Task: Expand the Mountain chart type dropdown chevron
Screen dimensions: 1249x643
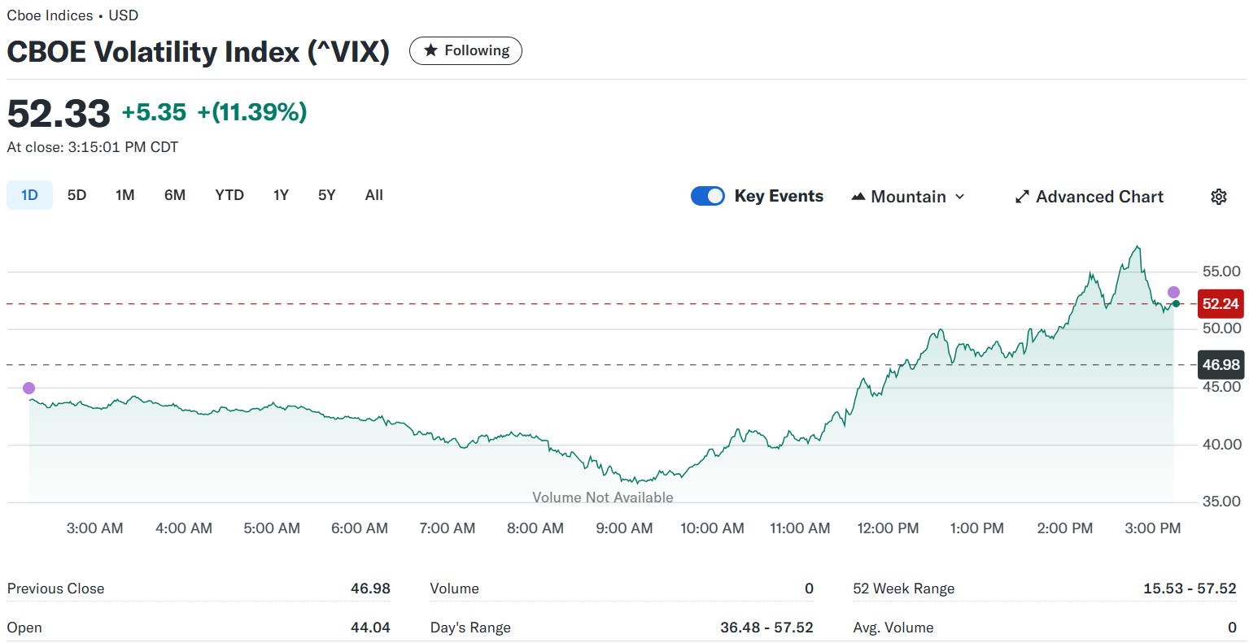Action: (959, 197)
